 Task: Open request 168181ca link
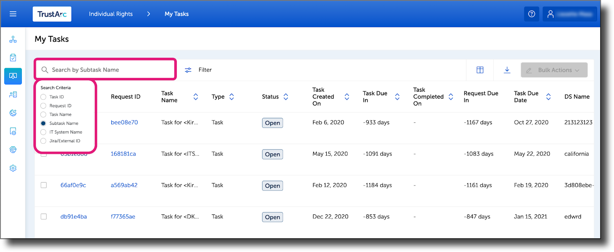point(123,154)
